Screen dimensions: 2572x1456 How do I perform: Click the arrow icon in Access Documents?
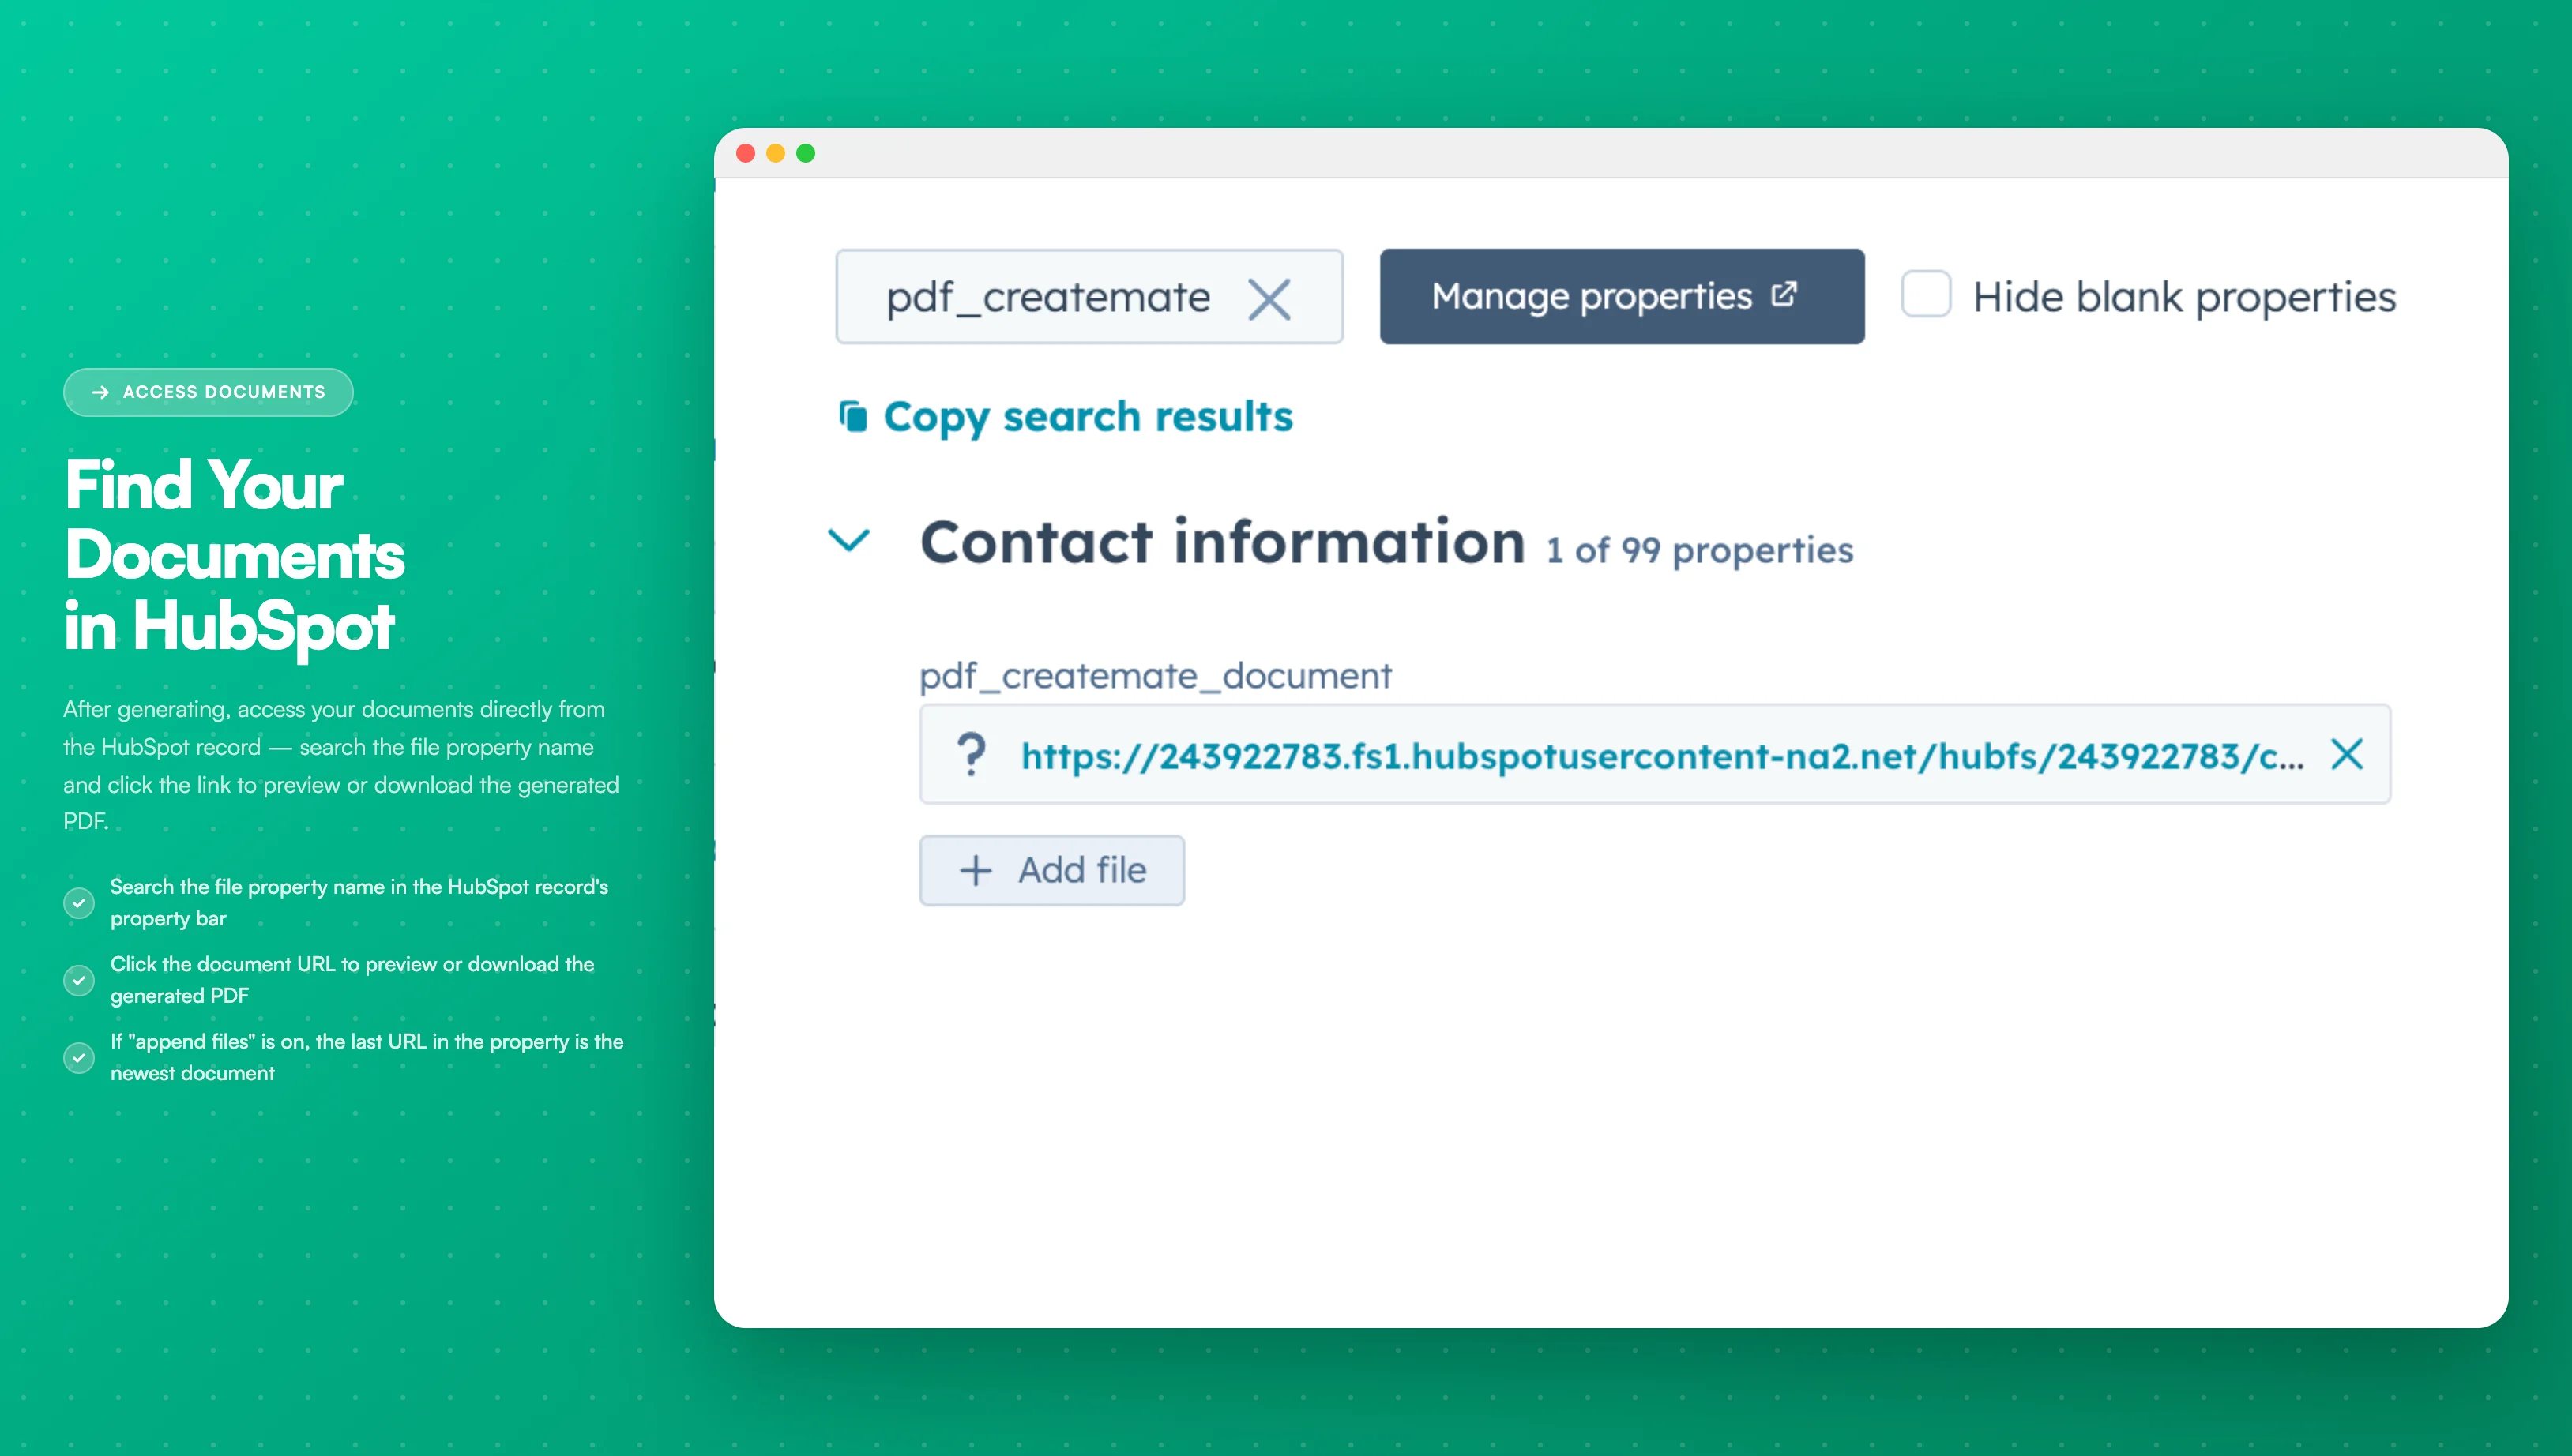(x=100, y=392)
